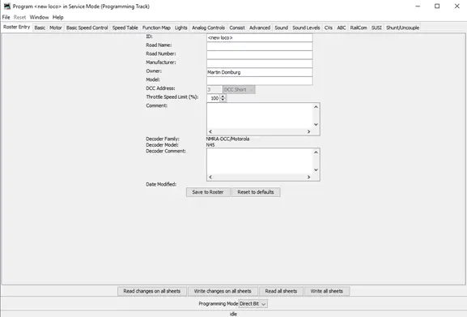Image resolution: width=467 pixels, height=317 pixels.
Task: Click the Write all sheets button
Action: [327, 291]
